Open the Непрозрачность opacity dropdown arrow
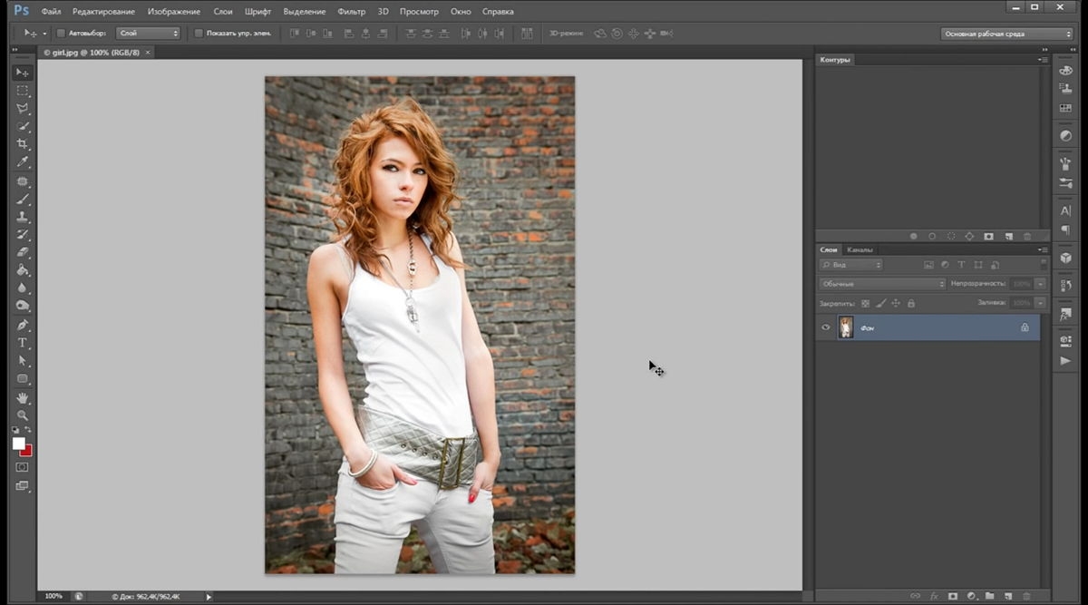 tap(1041, 284)
